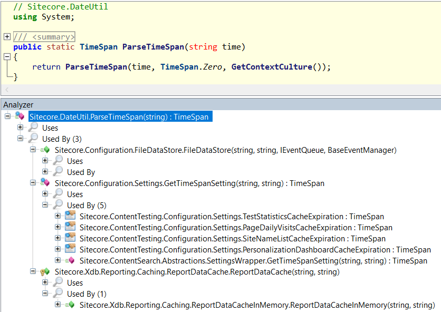Select ReportDataCacheInMemory constructor entry
The image size is (441, 312).
point(257,305)
